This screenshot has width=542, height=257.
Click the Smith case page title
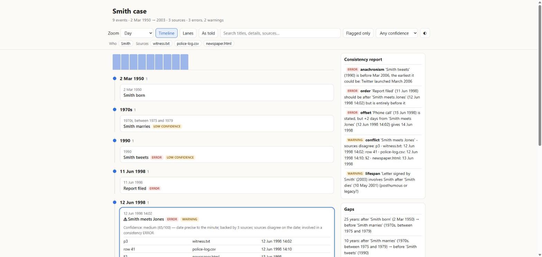129,11
